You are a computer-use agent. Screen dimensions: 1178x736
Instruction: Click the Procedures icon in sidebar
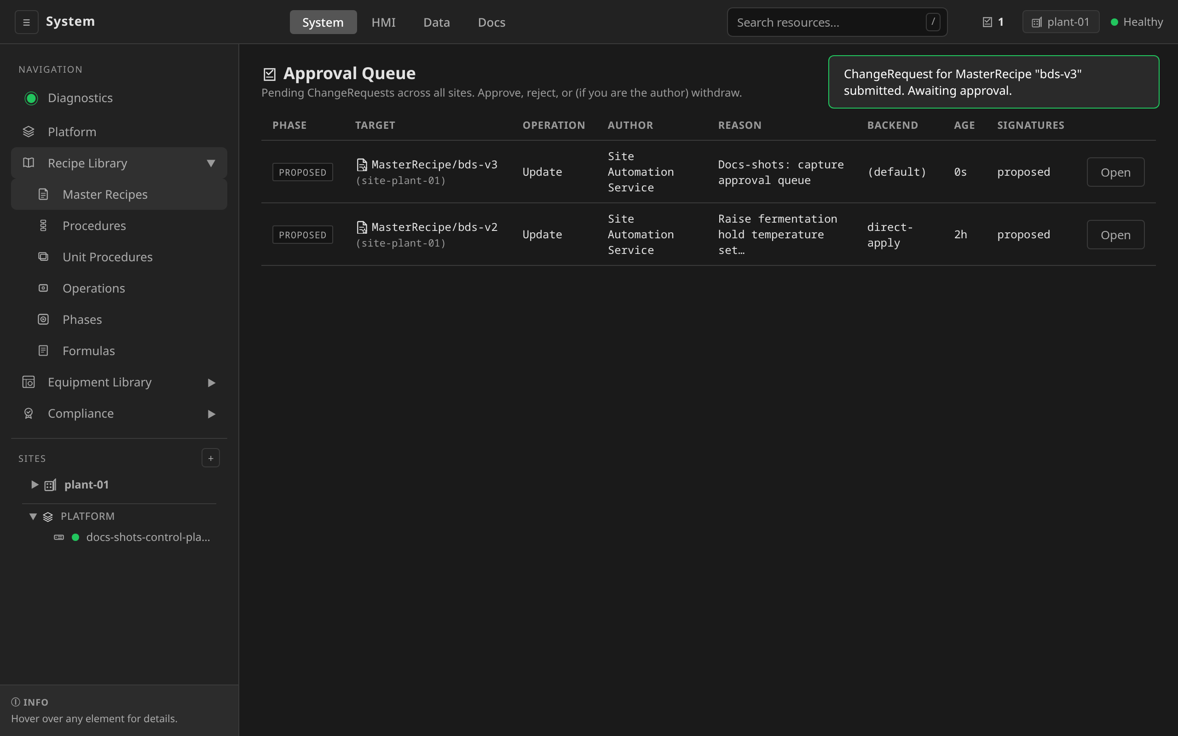tap(43, 225)
